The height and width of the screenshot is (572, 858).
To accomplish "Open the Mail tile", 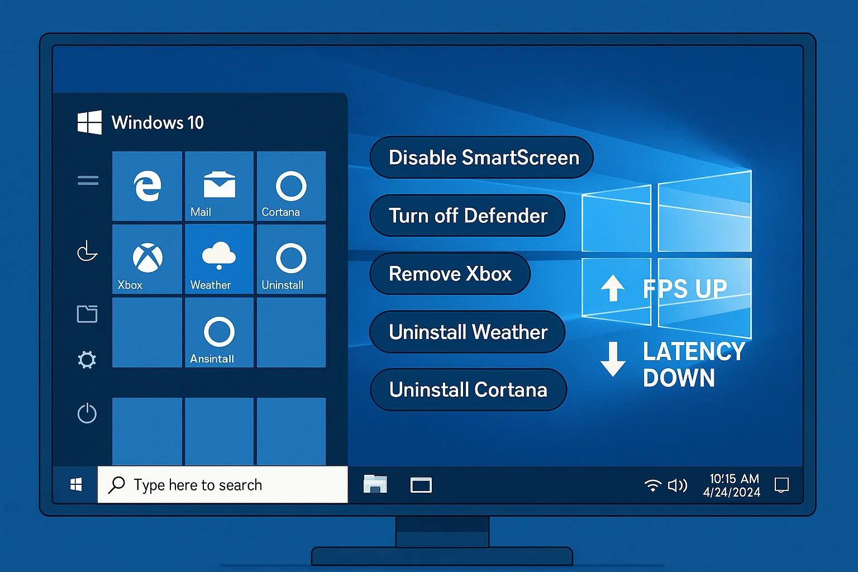I will pyautogui.click(x=219, y=186).
